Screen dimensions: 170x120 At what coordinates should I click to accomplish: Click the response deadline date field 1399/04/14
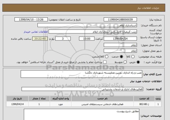pos(120,39)
